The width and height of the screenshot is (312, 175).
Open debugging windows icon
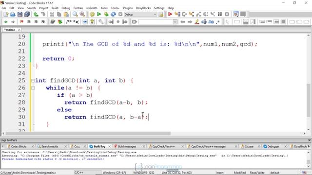click(236, 14)
